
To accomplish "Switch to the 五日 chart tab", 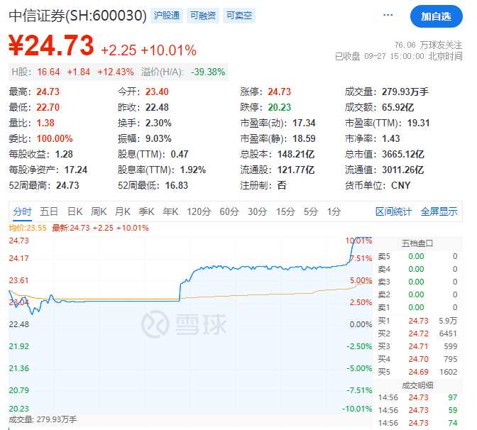I will [x=49, y=211].
